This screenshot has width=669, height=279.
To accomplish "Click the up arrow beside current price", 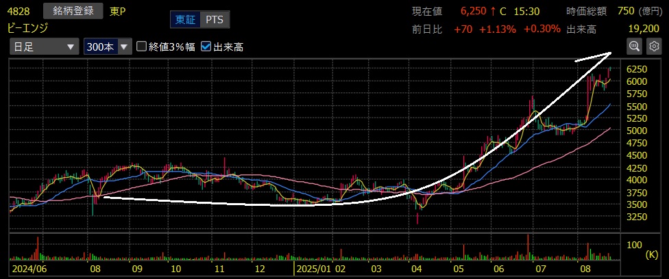I will pos(492,11).
